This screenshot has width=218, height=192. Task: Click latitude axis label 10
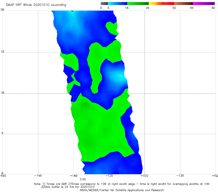[2, 92]
